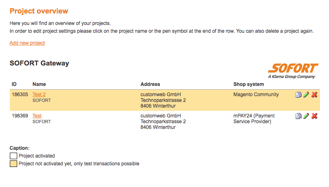The height and width of the screenshot is (187, 329).
Task: Click copy icon for Test 2 project
Action: click(298, 95)
